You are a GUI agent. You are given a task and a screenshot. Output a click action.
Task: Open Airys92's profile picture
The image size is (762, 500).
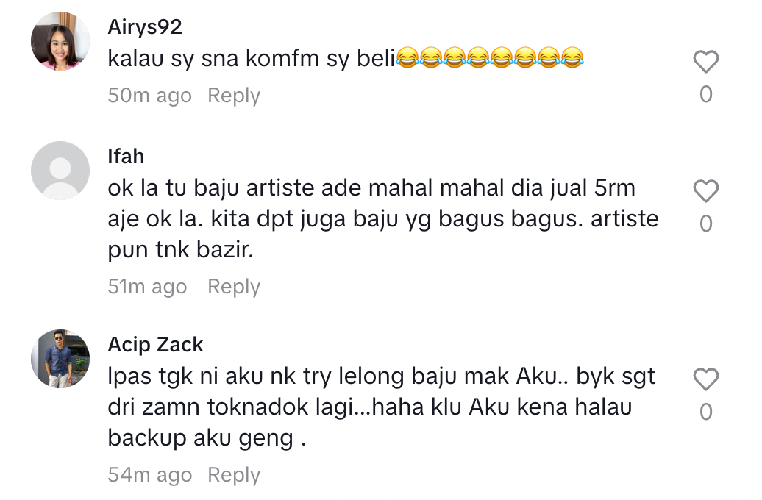point(60,41)
